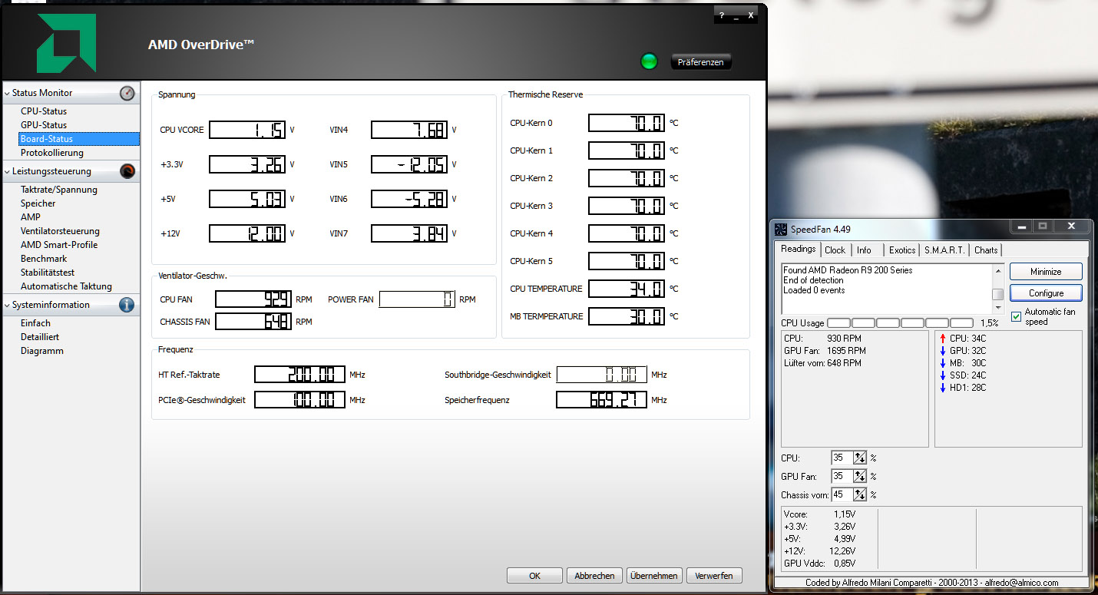The image size is (1098, 595).
Task: Open the Info tab in SpeedFan
Action: click(864, 250)
